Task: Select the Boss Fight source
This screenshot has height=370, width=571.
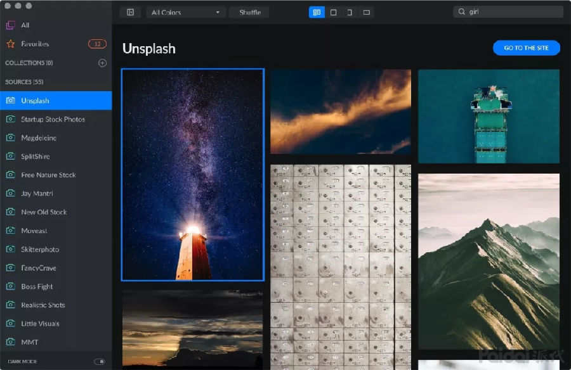Action: click(37, 286)
